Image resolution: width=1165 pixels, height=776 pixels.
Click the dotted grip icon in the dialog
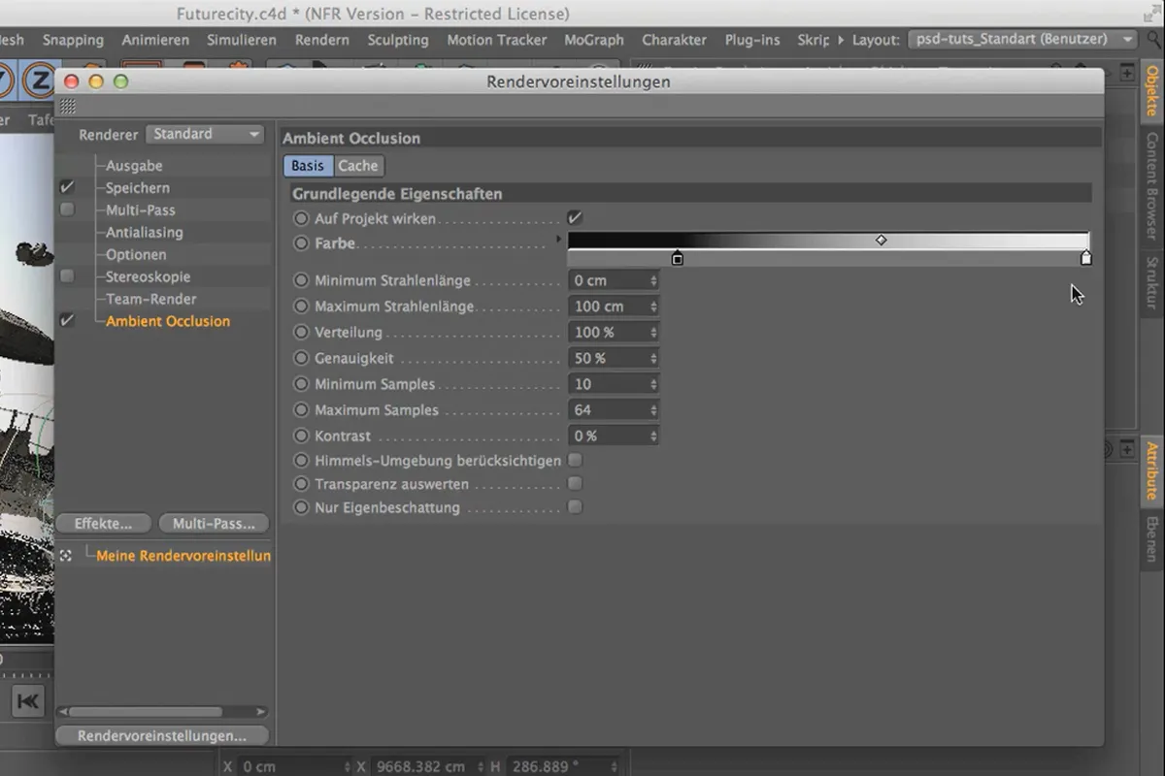point(67,107)
